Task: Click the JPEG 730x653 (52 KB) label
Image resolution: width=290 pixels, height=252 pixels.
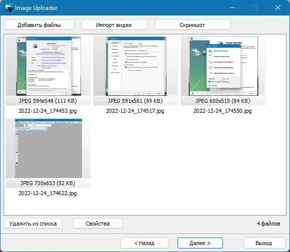Action: tap(47, 183)
